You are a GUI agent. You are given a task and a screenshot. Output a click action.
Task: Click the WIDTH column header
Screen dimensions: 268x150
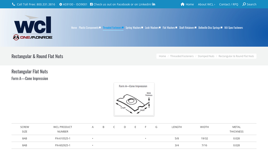tap(204, 127)
